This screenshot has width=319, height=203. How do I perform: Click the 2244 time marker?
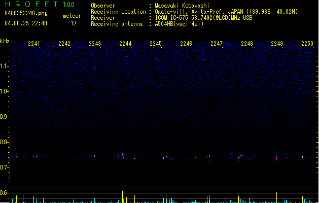click(x=125, y=44)
